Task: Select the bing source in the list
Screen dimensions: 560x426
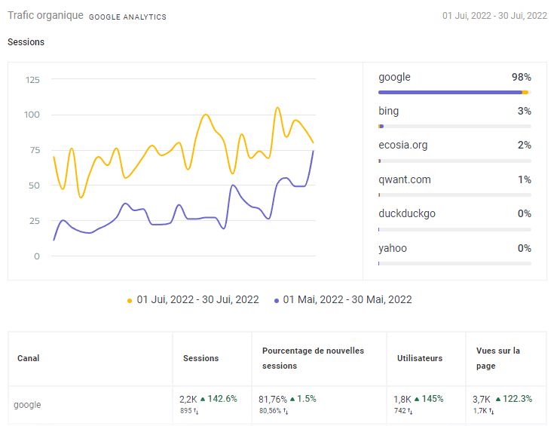Action: tap(389, 112)
